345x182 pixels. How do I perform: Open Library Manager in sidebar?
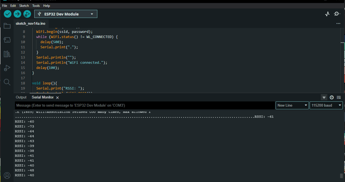[x=7, y=54]
